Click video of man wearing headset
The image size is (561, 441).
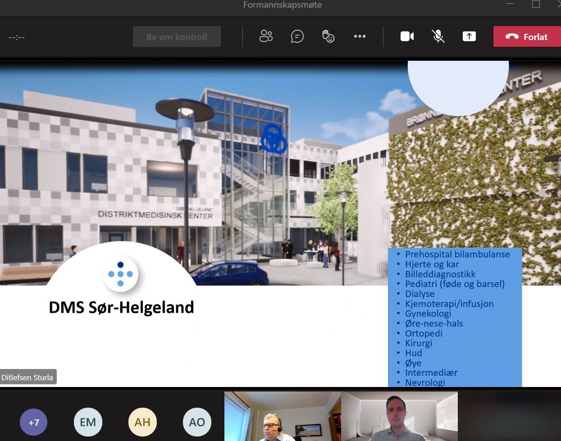click(x=283, y=416)
